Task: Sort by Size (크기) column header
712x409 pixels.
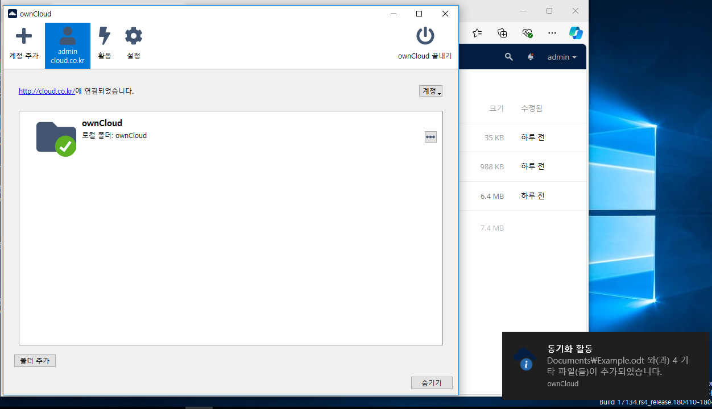Action: click(496, 108)
